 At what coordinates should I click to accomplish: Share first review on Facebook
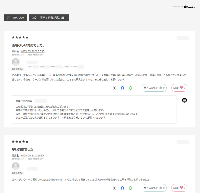123,88
